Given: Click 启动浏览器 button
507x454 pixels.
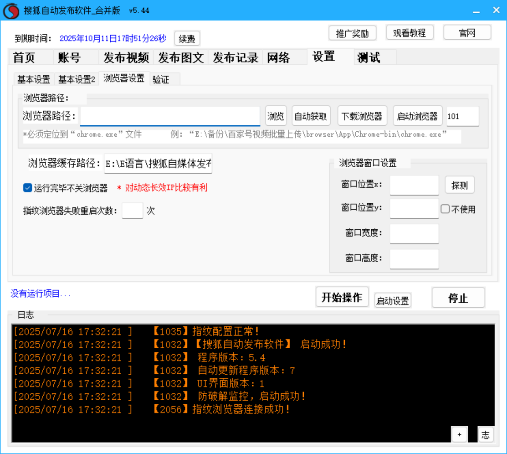Looking at the screenshot, I should coord(417,116).
